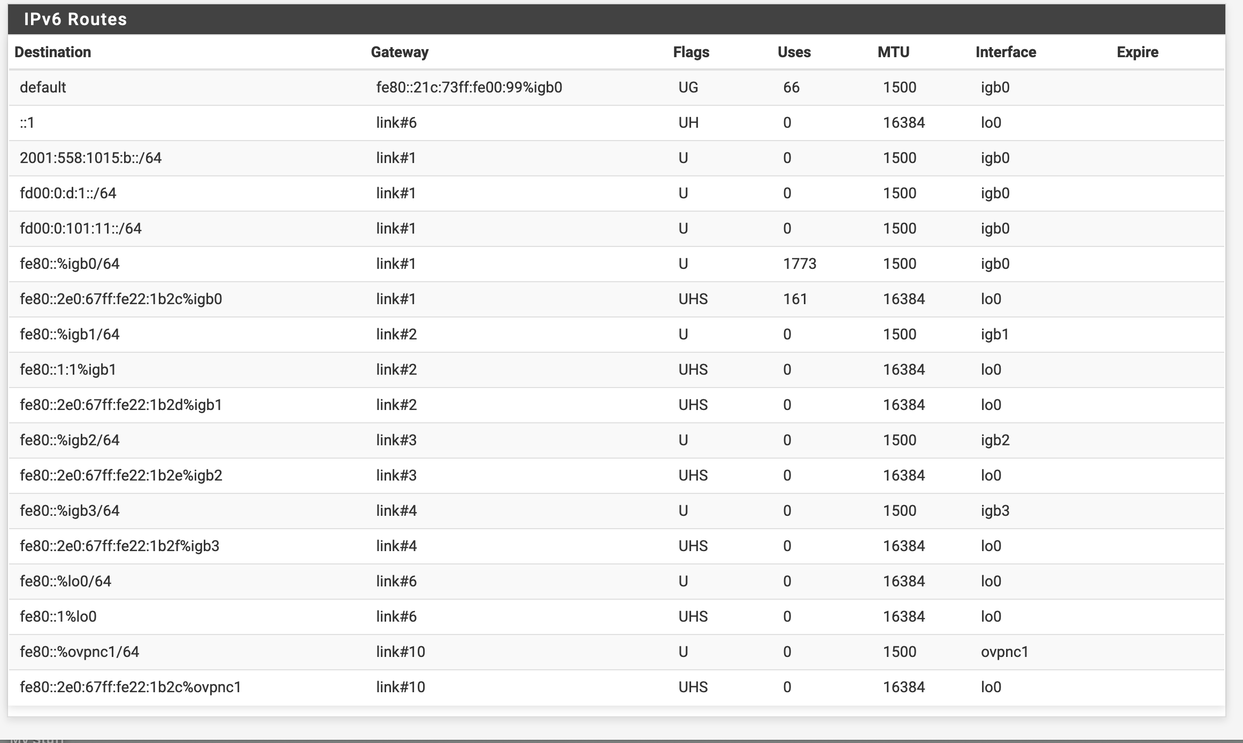
Task: Click the Flags column header
Action: pos(691,52)
